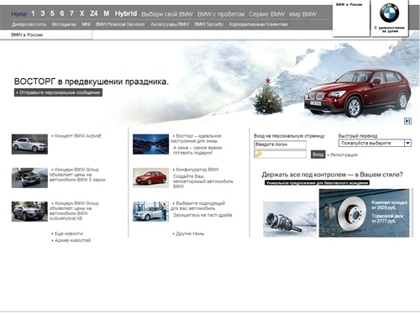The width and height of the screenshot is (420, 315).
Task: Open the 'Пожалуйста выберите' combo box
Action: click(x=375, y=143)
